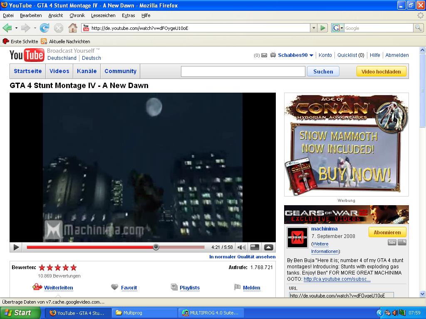Play the video with the play button

point(16,247)
